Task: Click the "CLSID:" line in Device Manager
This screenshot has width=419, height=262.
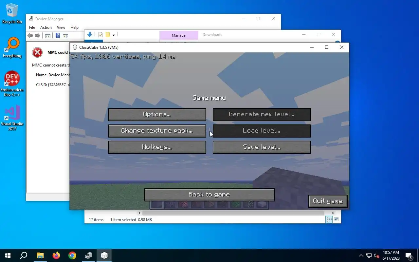Action: coord(53,85)
